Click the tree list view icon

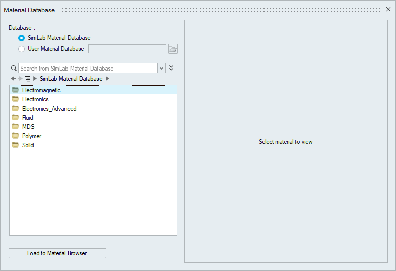click(27, 79)
